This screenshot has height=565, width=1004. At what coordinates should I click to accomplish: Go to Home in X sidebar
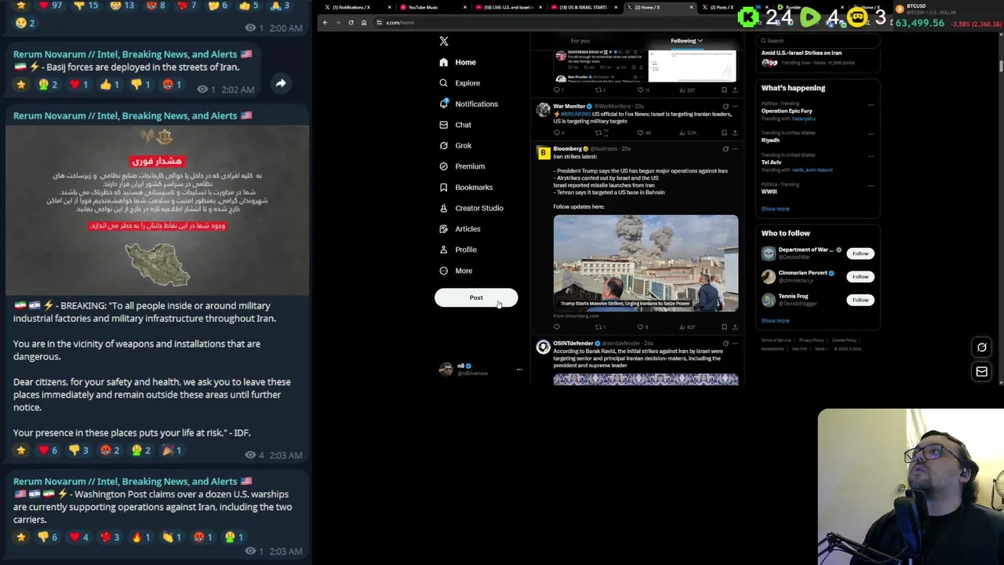[x=457, y=62]
